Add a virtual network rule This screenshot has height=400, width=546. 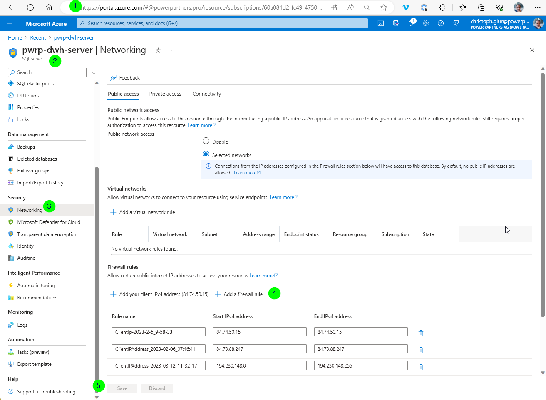click(x=142, y=212)
